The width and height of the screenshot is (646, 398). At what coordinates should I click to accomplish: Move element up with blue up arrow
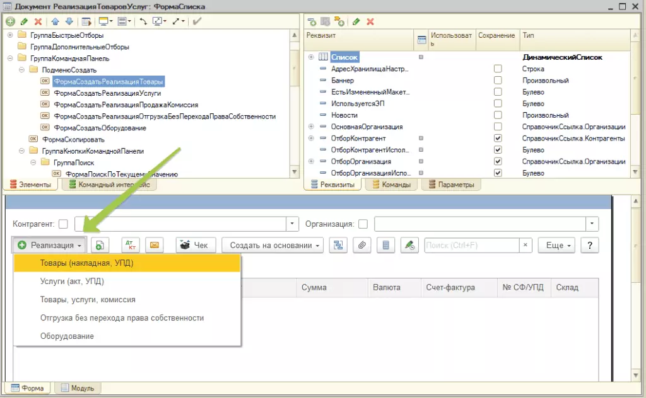click(x=56, y=21)
